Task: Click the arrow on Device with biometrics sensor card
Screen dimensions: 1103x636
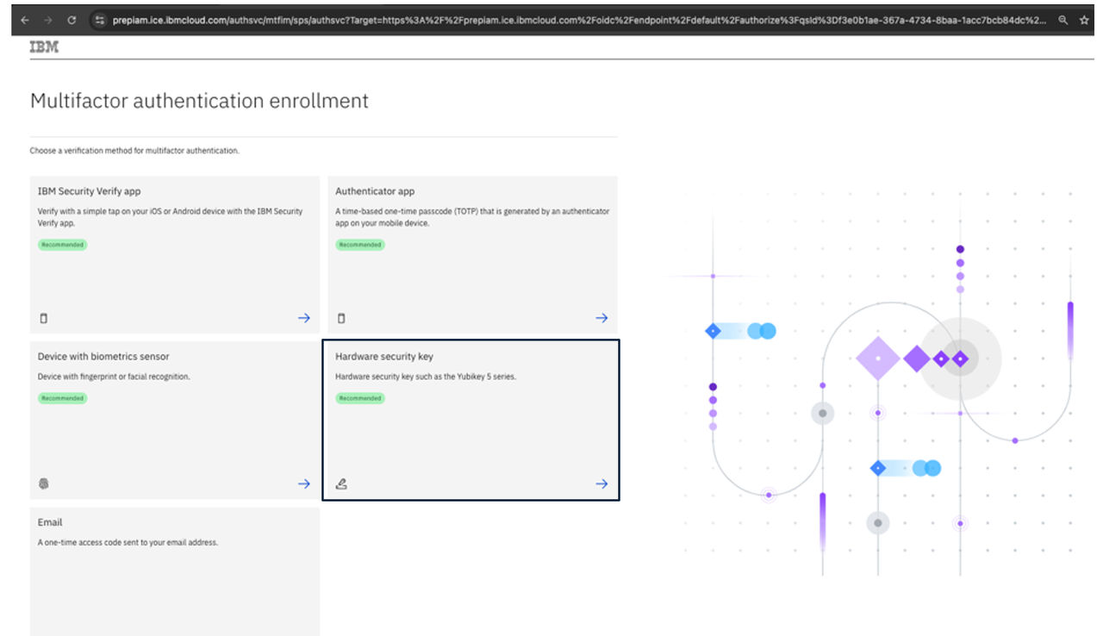Action: [304, 484]
